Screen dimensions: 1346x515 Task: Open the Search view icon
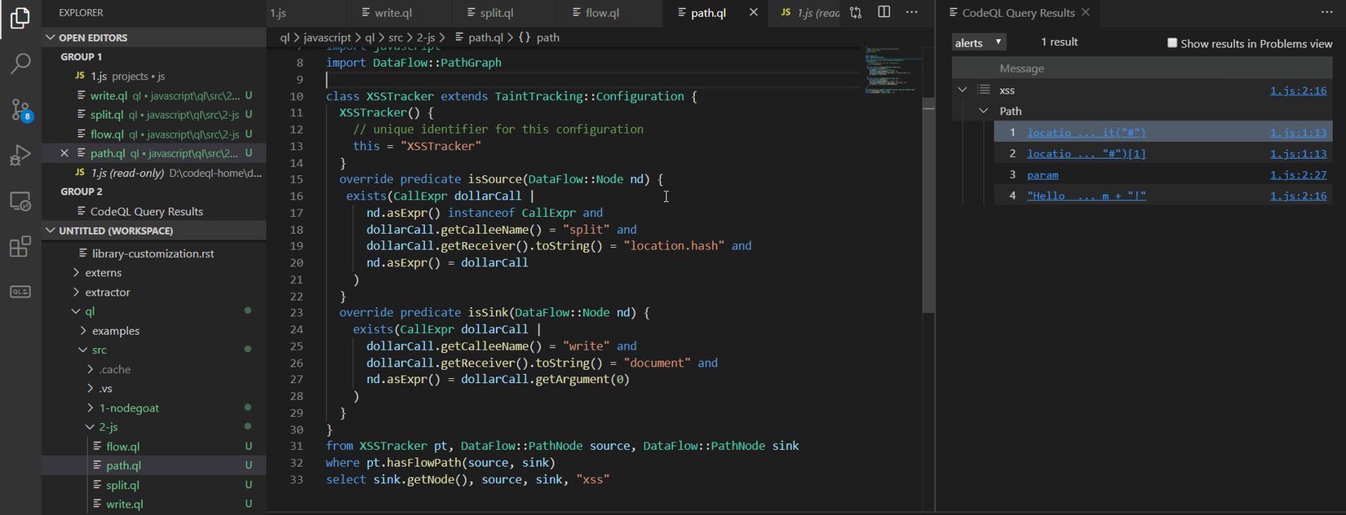click(20, 64)
